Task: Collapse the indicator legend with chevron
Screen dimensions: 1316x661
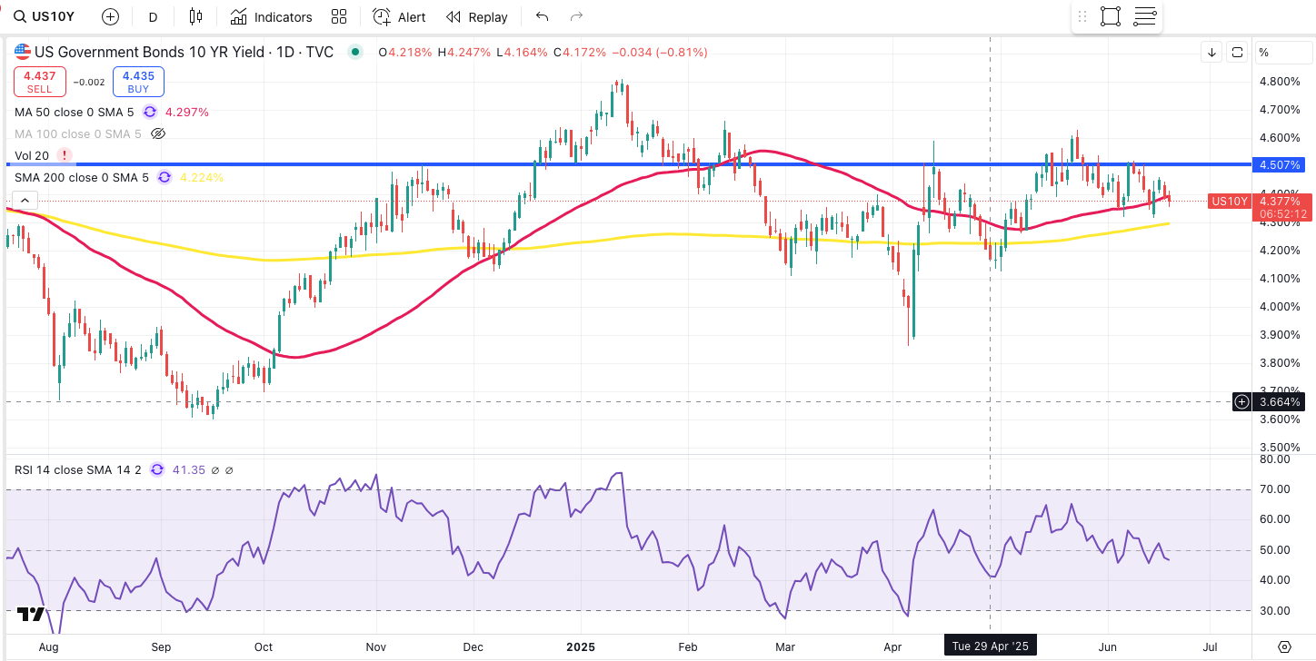Action: tap(25, 201)
